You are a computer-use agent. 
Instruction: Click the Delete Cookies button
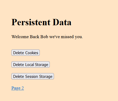(x=26, y=53)
